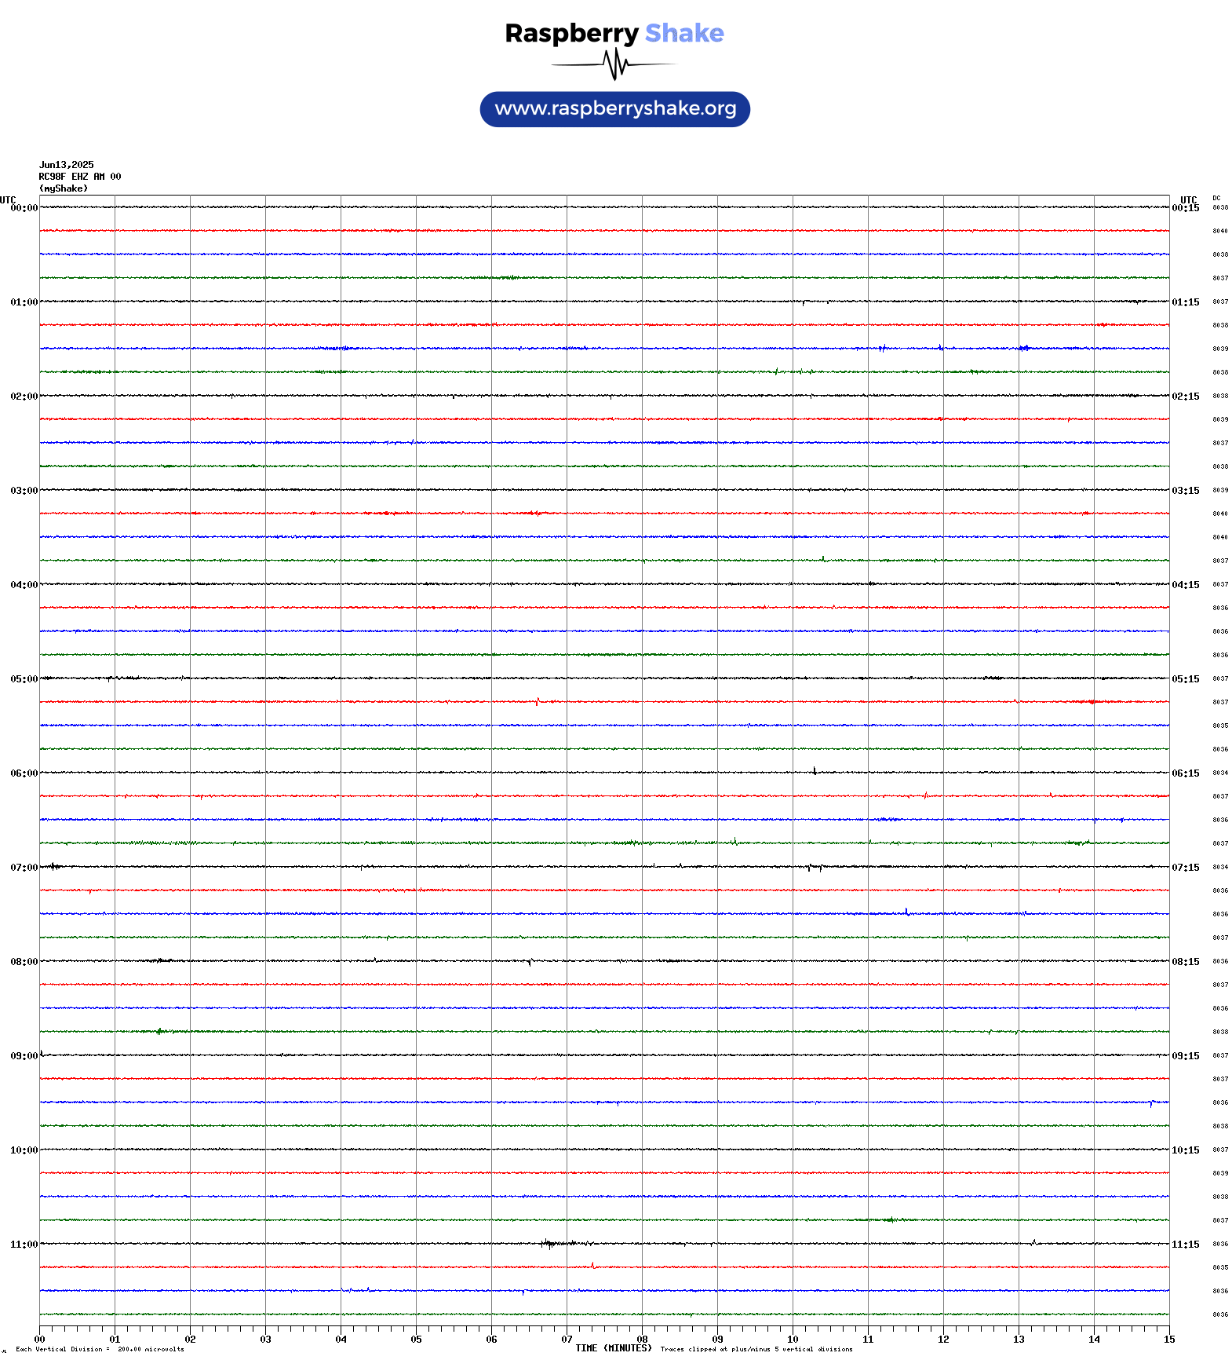Click the 02:15 end-time label on right
The image size is (1232, 1360).
pyautogui.click(x=1186, y=397)
